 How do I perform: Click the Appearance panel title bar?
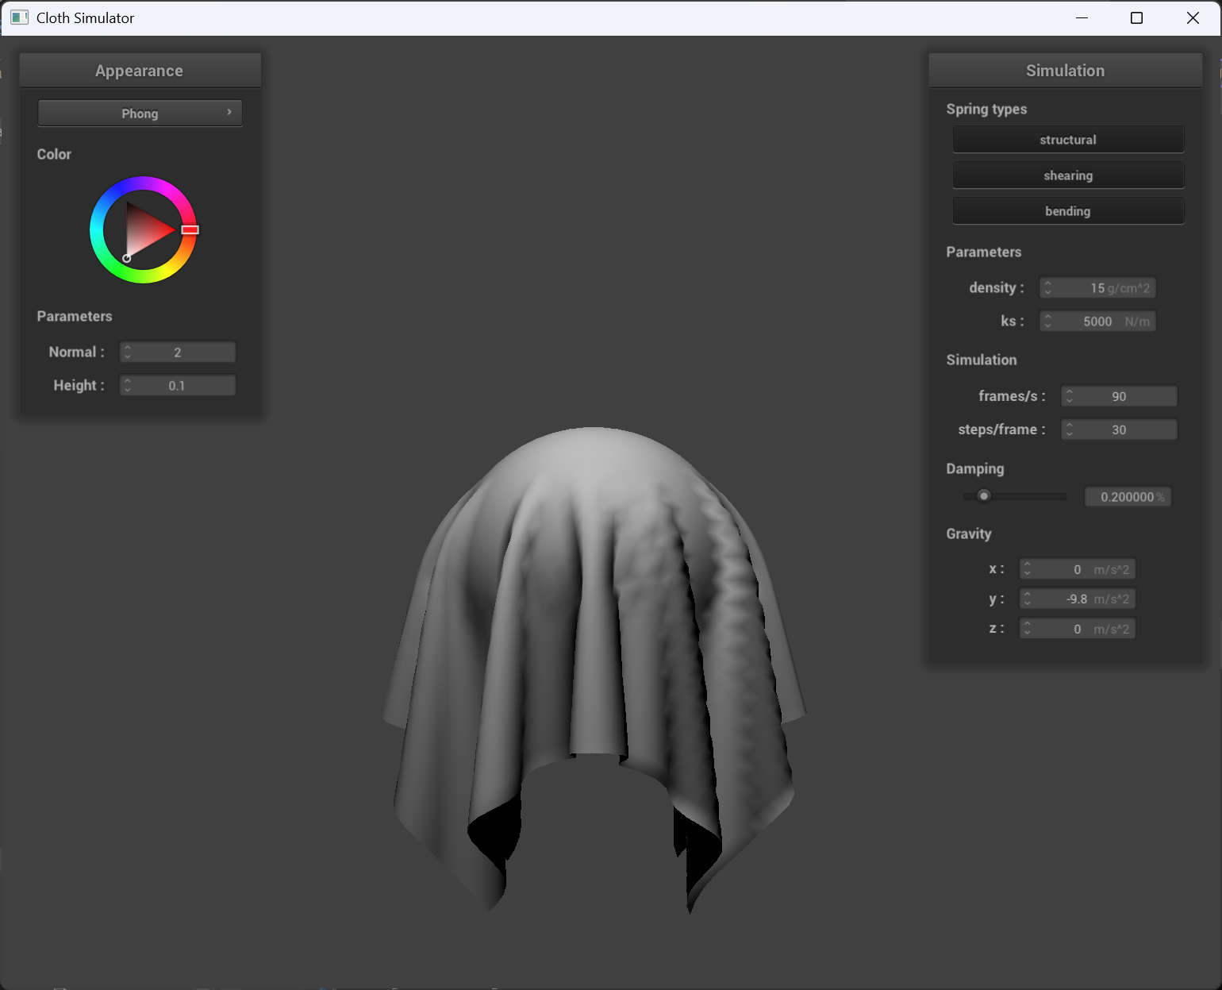point(140,71)
